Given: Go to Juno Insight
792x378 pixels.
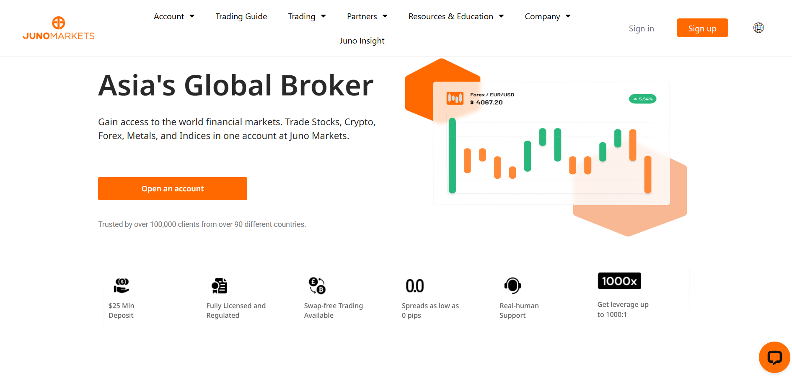Looking at the screenshot, I should (x=362, y=41).
